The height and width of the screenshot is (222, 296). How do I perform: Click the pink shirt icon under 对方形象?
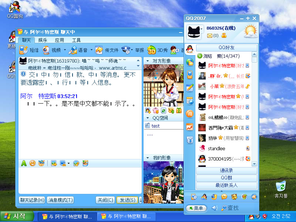click(x=156, y=110)
